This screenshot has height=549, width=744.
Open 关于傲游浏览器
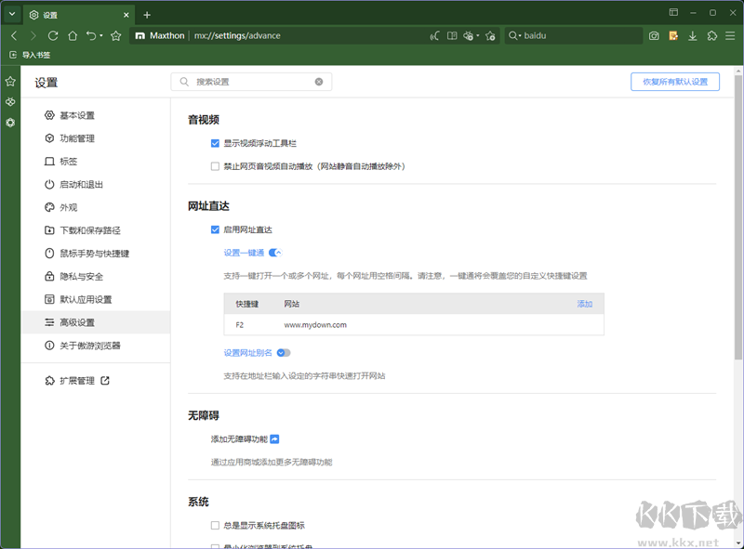click(96, 346)
